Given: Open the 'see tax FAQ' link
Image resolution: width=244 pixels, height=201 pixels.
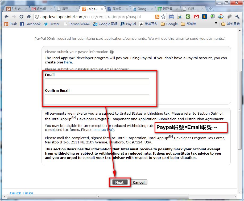Looking at the screenshot, I should click(104, 130).
